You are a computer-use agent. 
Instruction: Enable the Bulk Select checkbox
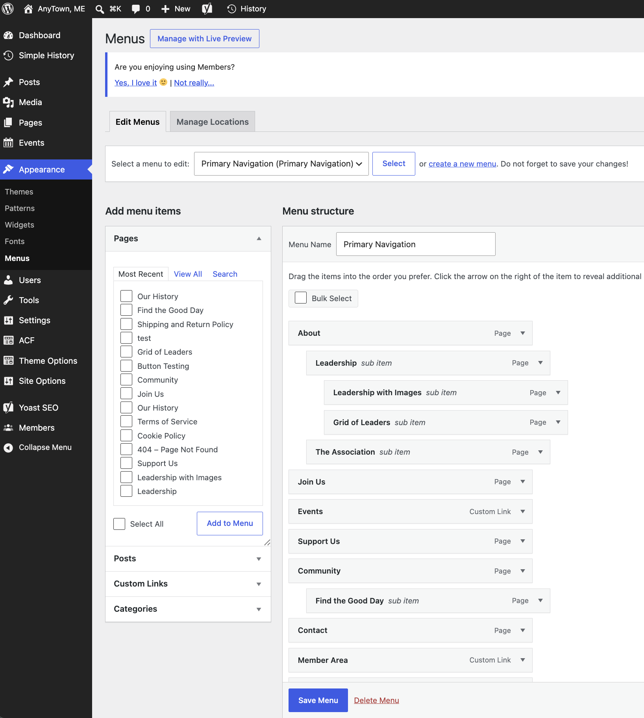(x=301, y=298)
